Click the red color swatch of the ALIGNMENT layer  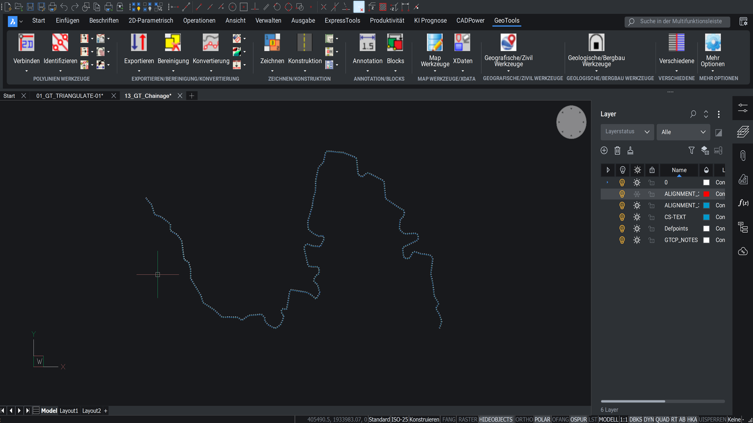tap(706, 194)
